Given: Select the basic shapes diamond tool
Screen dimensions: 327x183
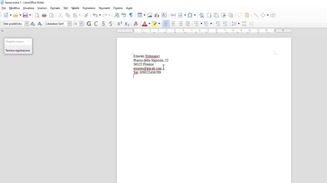Looking at the screenshot, I should [263, 15].
